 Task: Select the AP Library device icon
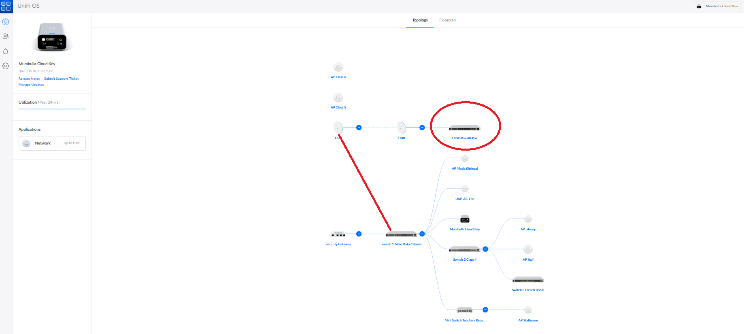528,219
